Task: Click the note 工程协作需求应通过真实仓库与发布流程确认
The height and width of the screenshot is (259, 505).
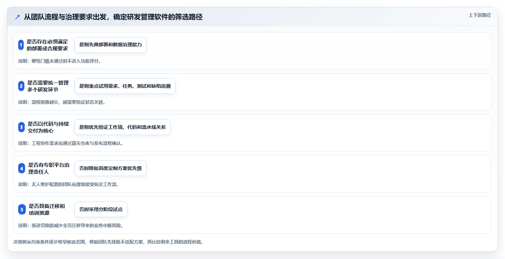Action: tap(71, 143)
